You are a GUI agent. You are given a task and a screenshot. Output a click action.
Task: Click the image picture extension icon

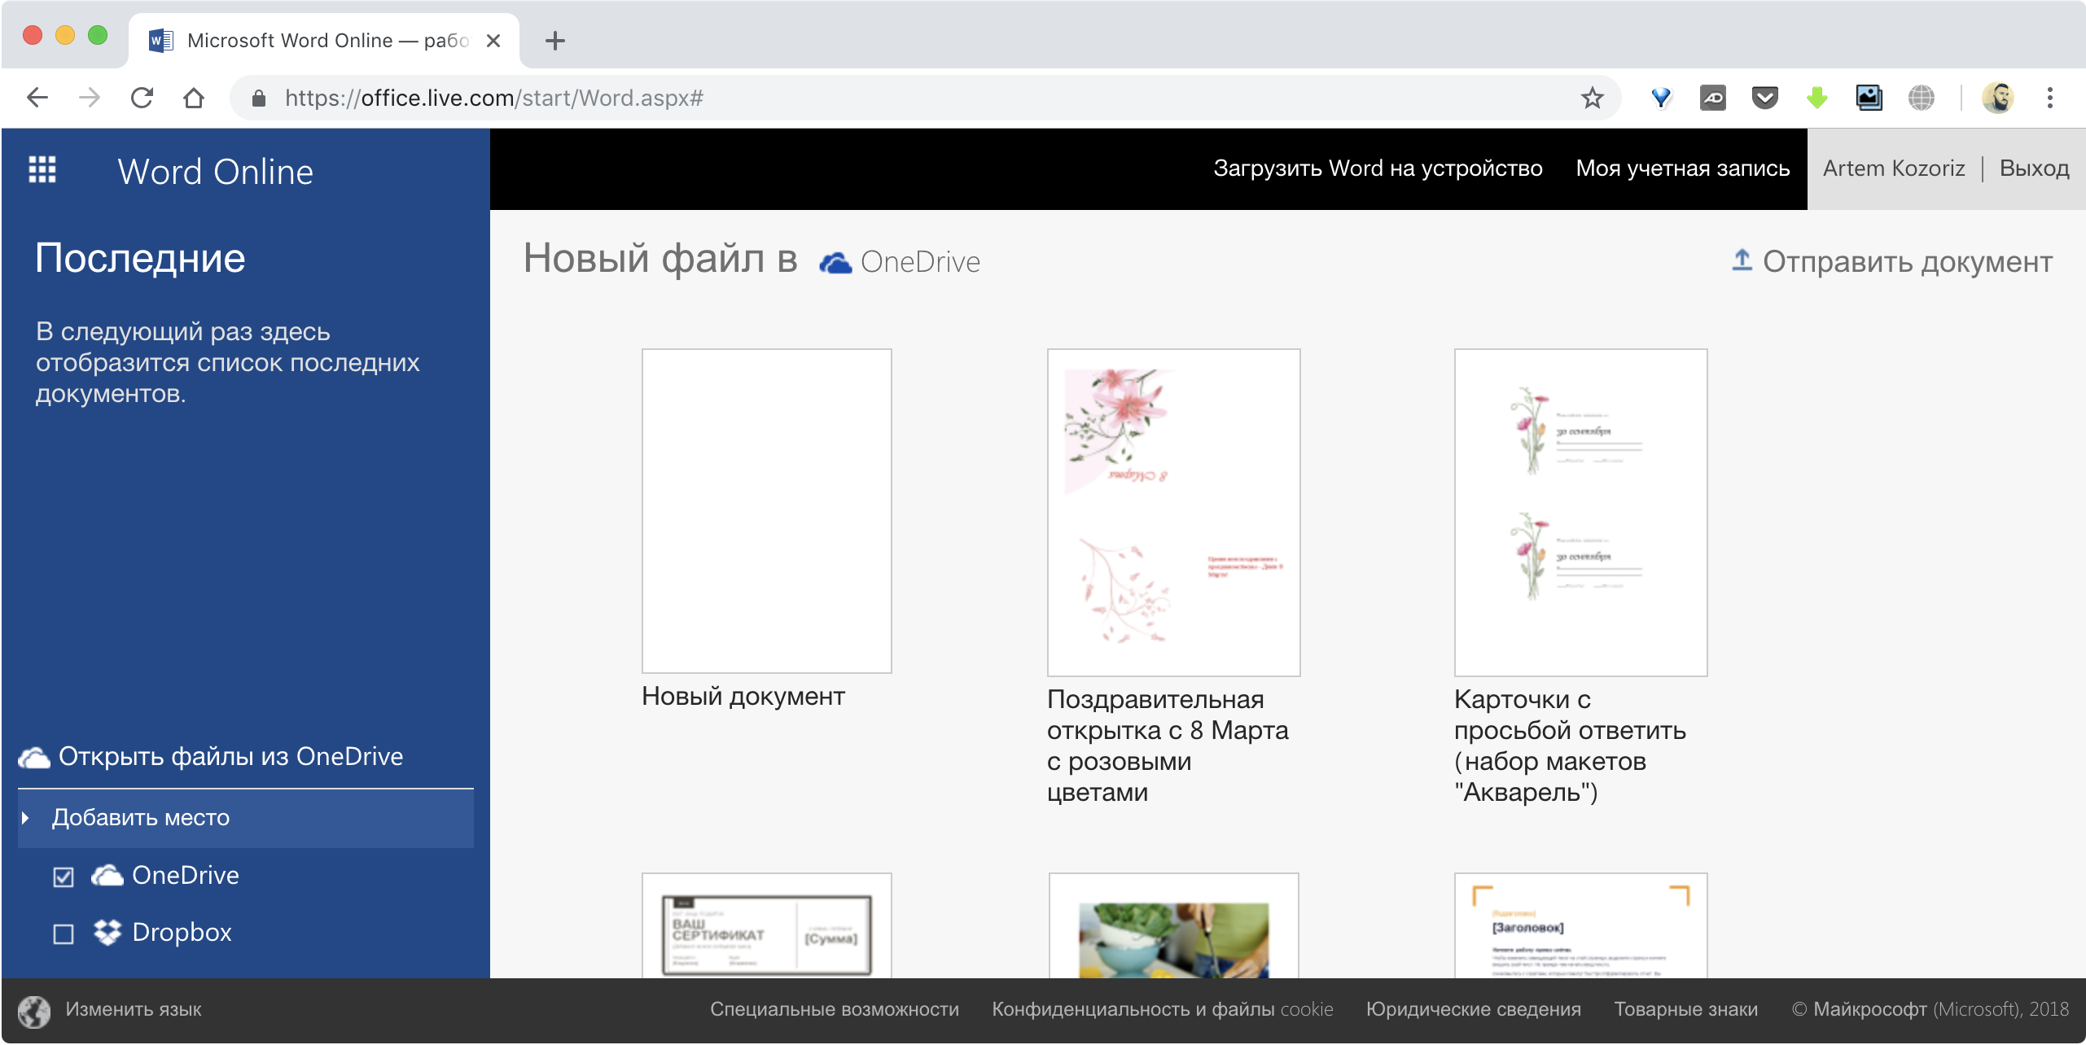point(1869,98)
